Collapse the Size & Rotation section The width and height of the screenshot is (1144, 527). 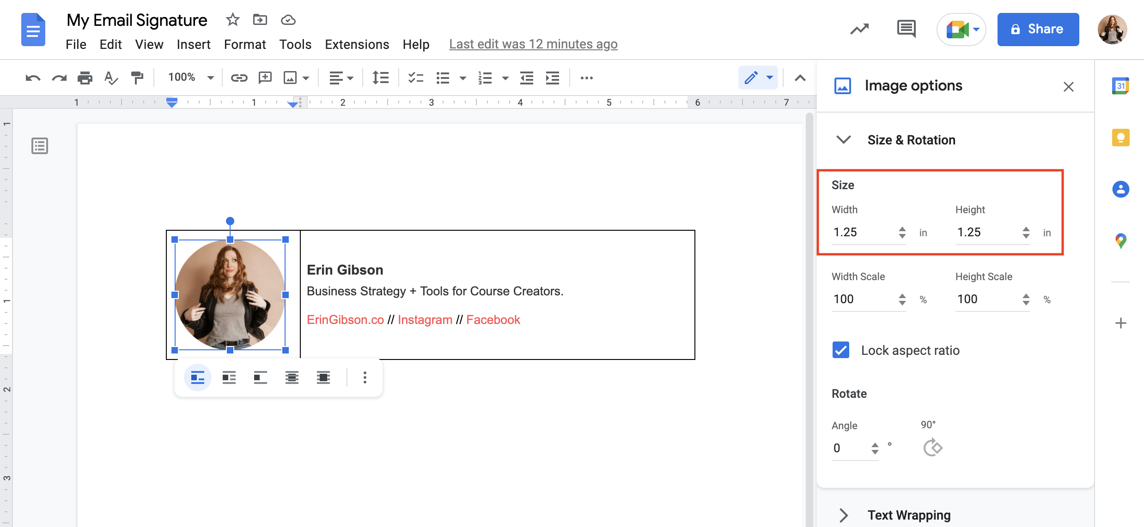point(844,140)
